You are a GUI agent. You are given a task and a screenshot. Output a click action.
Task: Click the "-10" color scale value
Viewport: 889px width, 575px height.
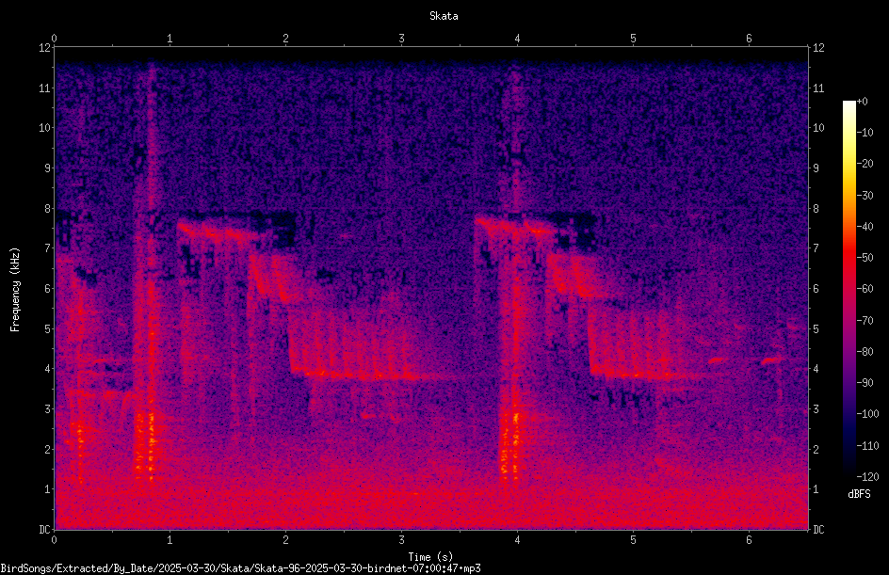coord(865,133)
